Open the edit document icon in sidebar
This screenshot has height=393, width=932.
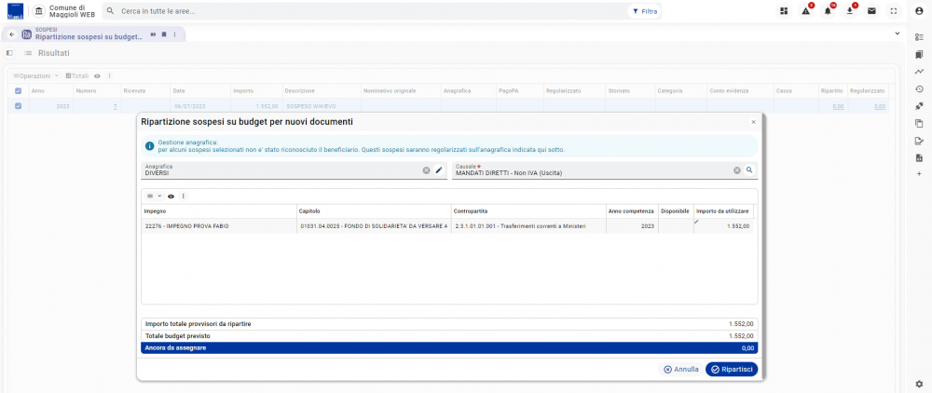tap(919, 141)
